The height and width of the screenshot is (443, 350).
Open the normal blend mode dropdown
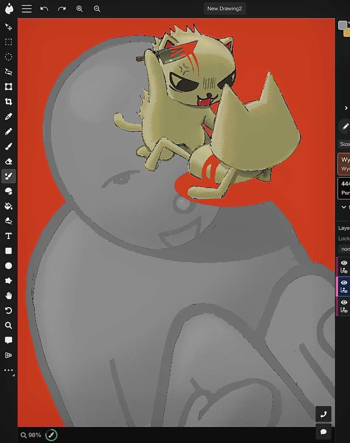click(344, 249)
